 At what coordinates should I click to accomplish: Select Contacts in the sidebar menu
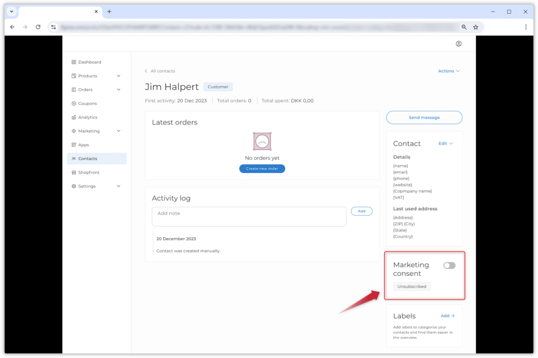[x=88, y=159]
